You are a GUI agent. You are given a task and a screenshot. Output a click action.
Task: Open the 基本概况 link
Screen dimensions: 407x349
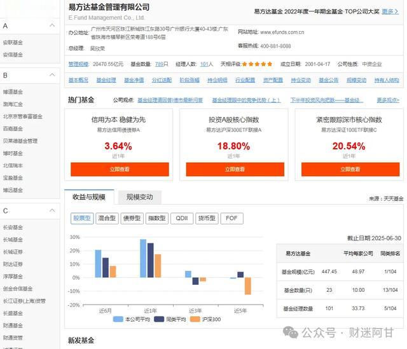click(78, 80)
